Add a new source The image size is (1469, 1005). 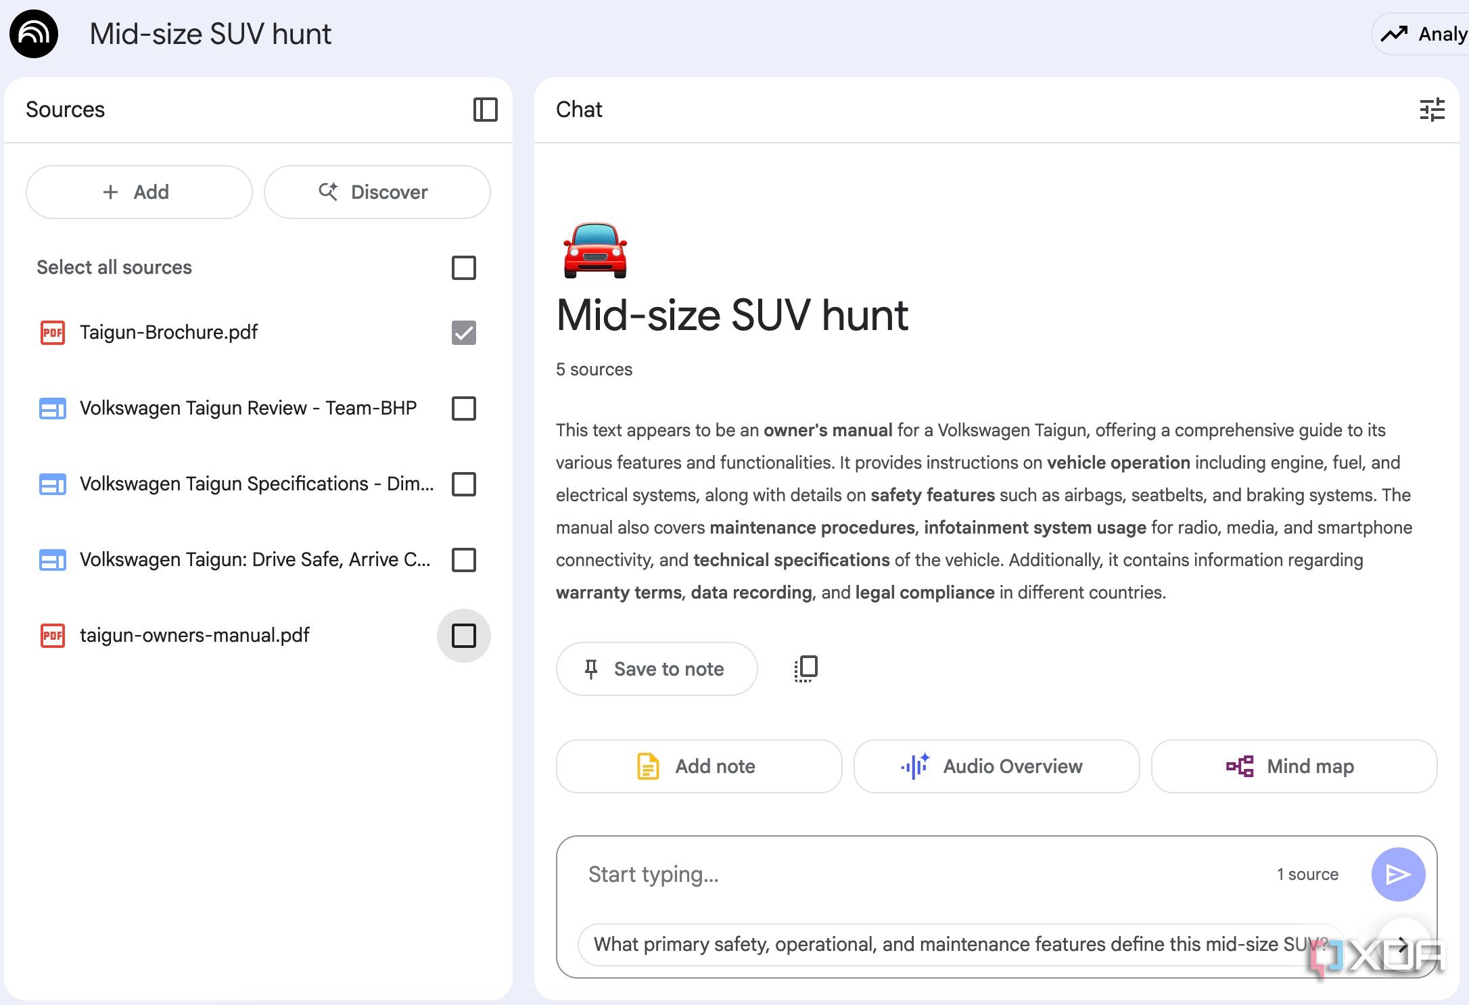(139, 192)
